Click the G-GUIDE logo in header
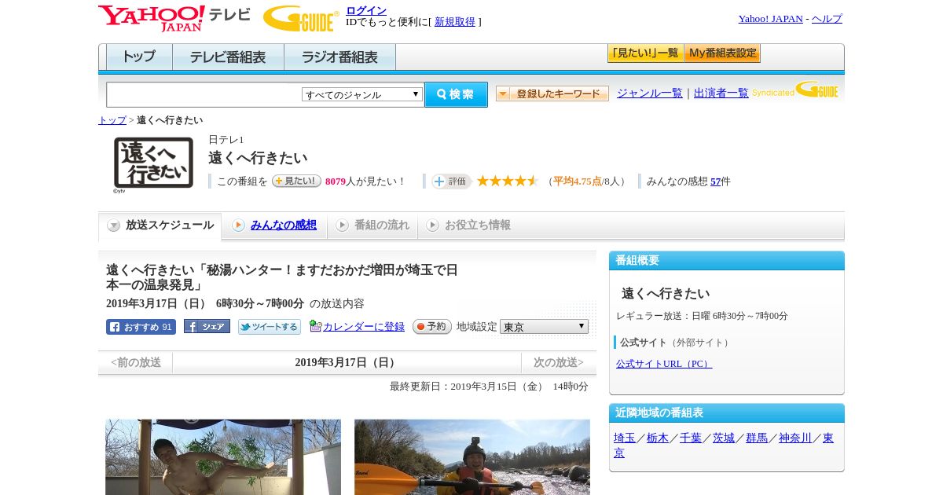The width and height of the screenshot is (943, 495). (301, 18)
